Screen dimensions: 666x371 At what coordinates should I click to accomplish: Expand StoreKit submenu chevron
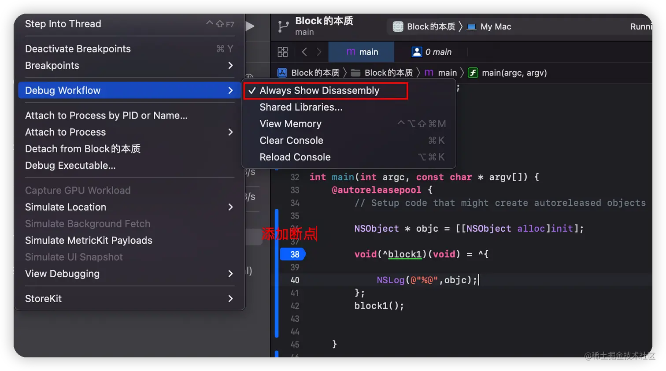click(x=230, y=299)
